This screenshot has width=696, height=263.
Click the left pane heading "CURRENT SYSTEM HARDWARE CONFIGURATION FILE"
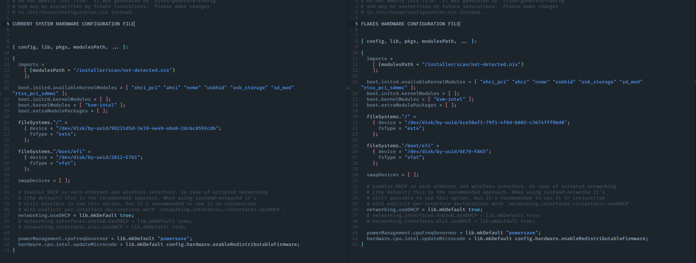pyautogui.click(x=73, y=24)
